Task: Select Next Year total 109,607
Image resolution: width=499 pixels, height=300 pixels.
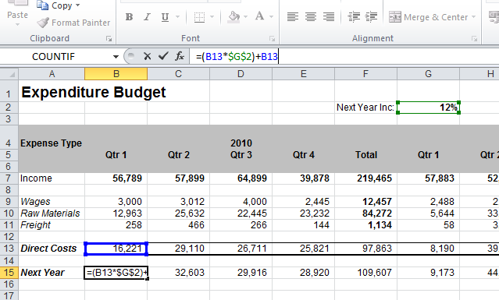Action: click(366, 273)
